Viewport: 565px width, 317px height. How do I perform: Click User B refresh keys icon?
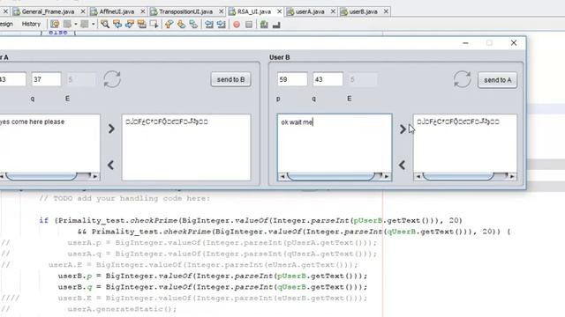click(462, 79)
